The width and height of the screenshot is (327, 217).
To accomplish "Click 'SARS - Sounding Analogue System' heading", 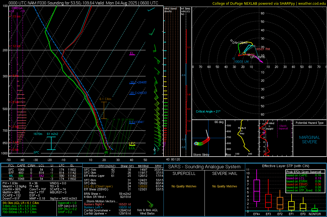I will (205, 167).
